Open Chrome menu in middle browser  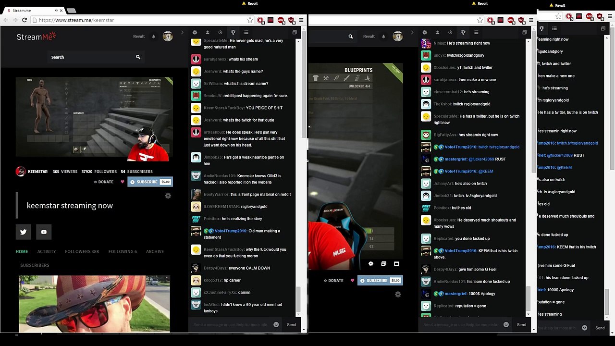pyautogui.click(x=531, y=20)
